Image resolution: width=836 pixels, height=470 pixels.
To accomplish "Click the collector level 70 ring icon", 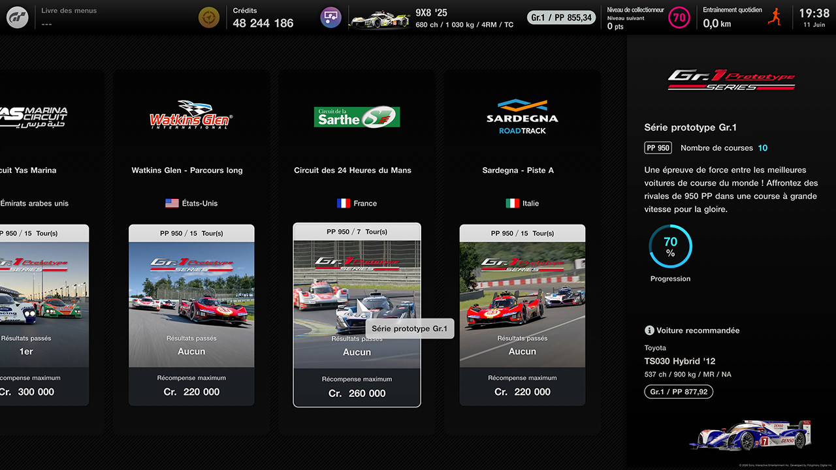I will (679, 18).
